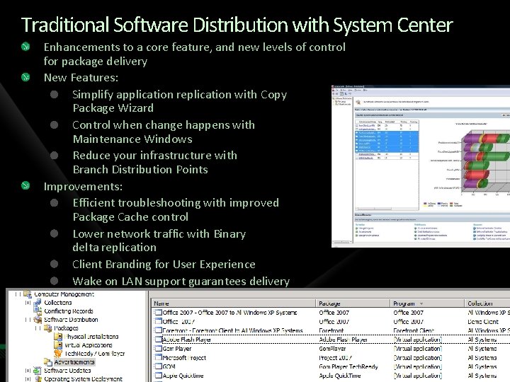
Task: Click icon beside Adobe Flash Player advertisement
Action: tap(158, 340)
